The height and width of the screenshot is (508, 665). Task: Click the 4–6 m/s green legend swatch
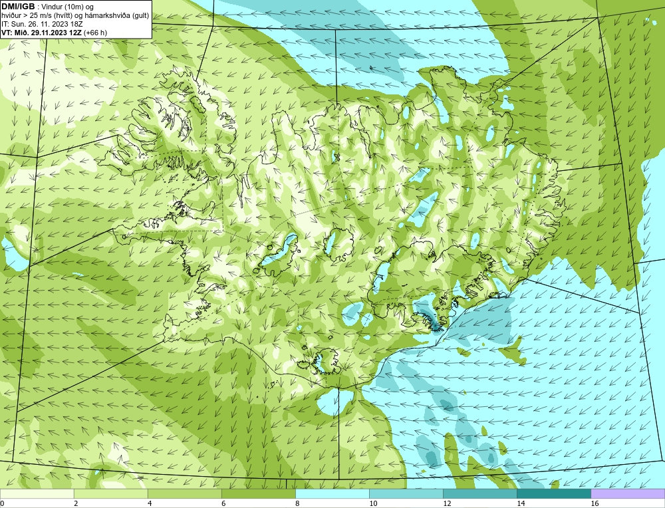pyautogui.click(x=184, y=493)
